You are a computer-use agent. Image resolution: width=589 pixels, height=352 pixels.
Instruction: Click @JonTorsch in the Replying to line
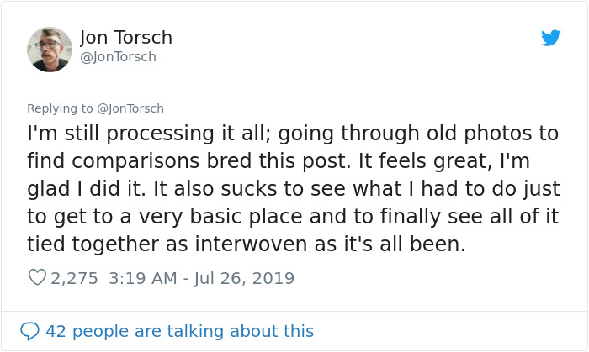[130, 108]
